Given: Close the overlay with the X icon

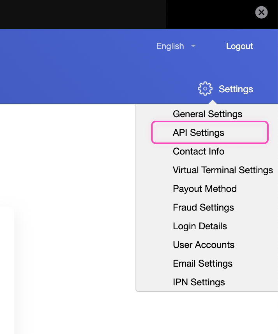Looking at the screenshot, I should pyautogui.click(x=261, y=12).
